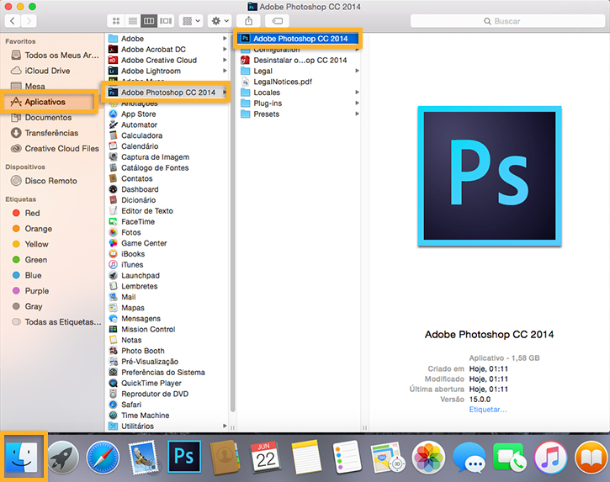
Task: Open the item arrangement dropdown
Action: point(191,21)
